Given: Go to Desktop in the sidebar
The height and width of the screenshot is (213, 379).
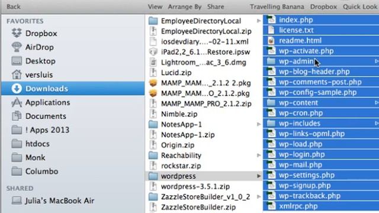Looking at the screenshot, I should (33, 61).
